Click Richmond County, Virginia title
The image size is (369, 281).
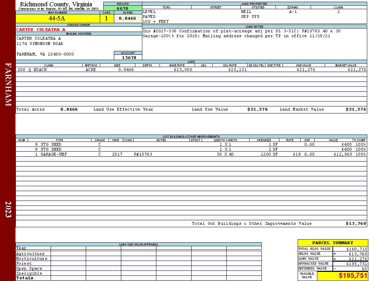pos(56,4)
